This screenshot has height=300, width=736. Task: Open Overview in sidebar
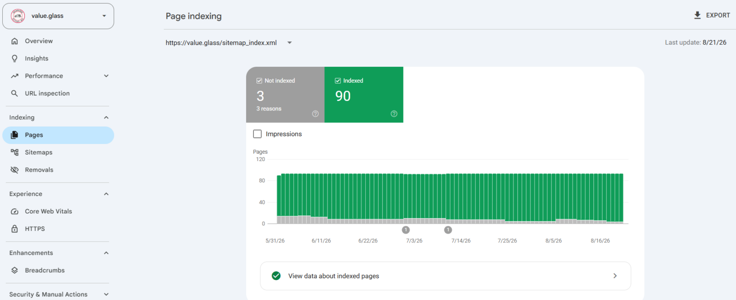(x=58, y=41)
